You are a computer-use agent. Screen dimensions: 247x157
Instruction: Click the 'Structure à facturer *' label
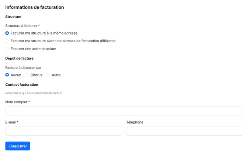(22, 26)
